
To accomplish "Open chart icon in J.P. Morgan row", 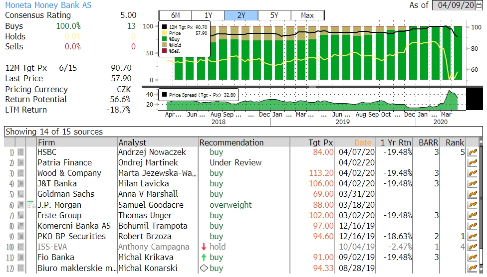I will point(473,205).
